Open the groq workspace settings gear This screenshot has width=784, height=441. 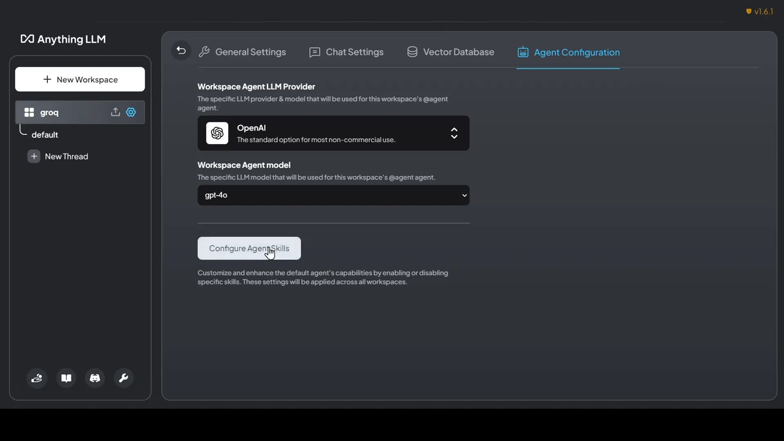tap(131, 112)
